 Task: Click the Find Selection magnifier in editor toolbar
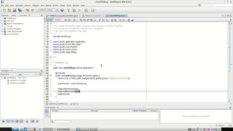click(81, 20)
